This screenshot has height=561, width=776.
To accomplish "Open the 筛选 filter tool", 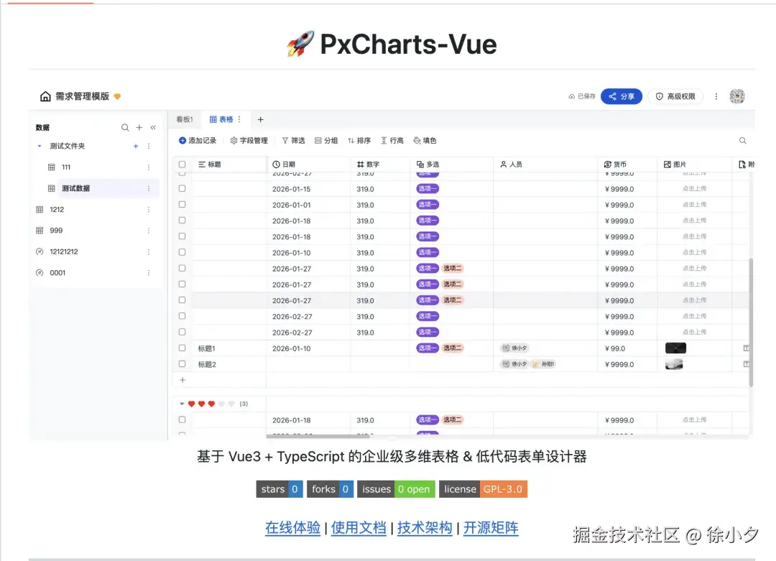I will click(x=293, y=141).
